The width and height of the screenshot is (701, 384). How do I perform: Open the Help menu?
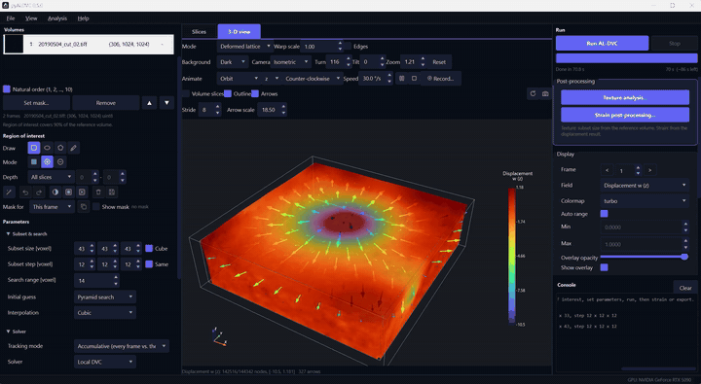click(83, 18)
